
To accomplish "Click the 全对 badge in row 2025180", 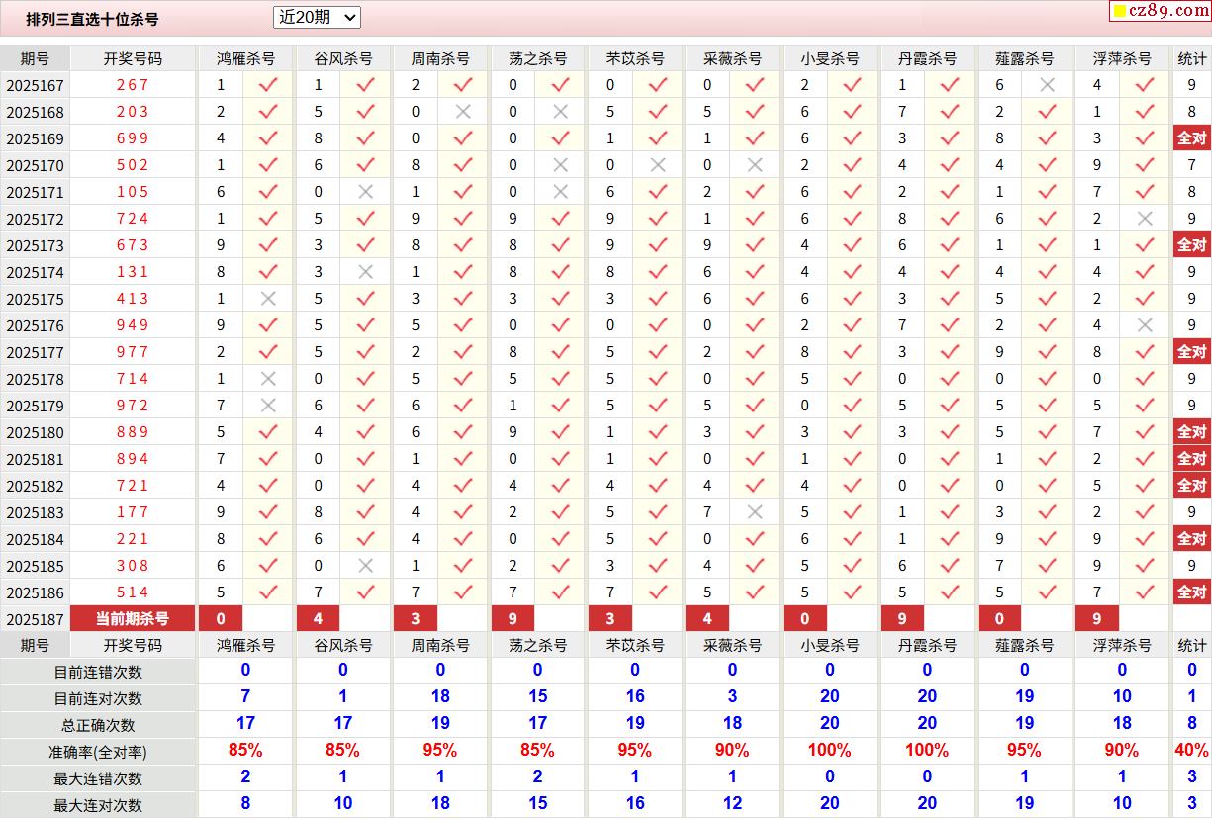I will coord(1191,432).
